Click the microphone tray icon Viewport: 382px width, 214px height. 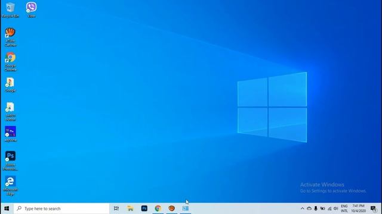[316, 209]
